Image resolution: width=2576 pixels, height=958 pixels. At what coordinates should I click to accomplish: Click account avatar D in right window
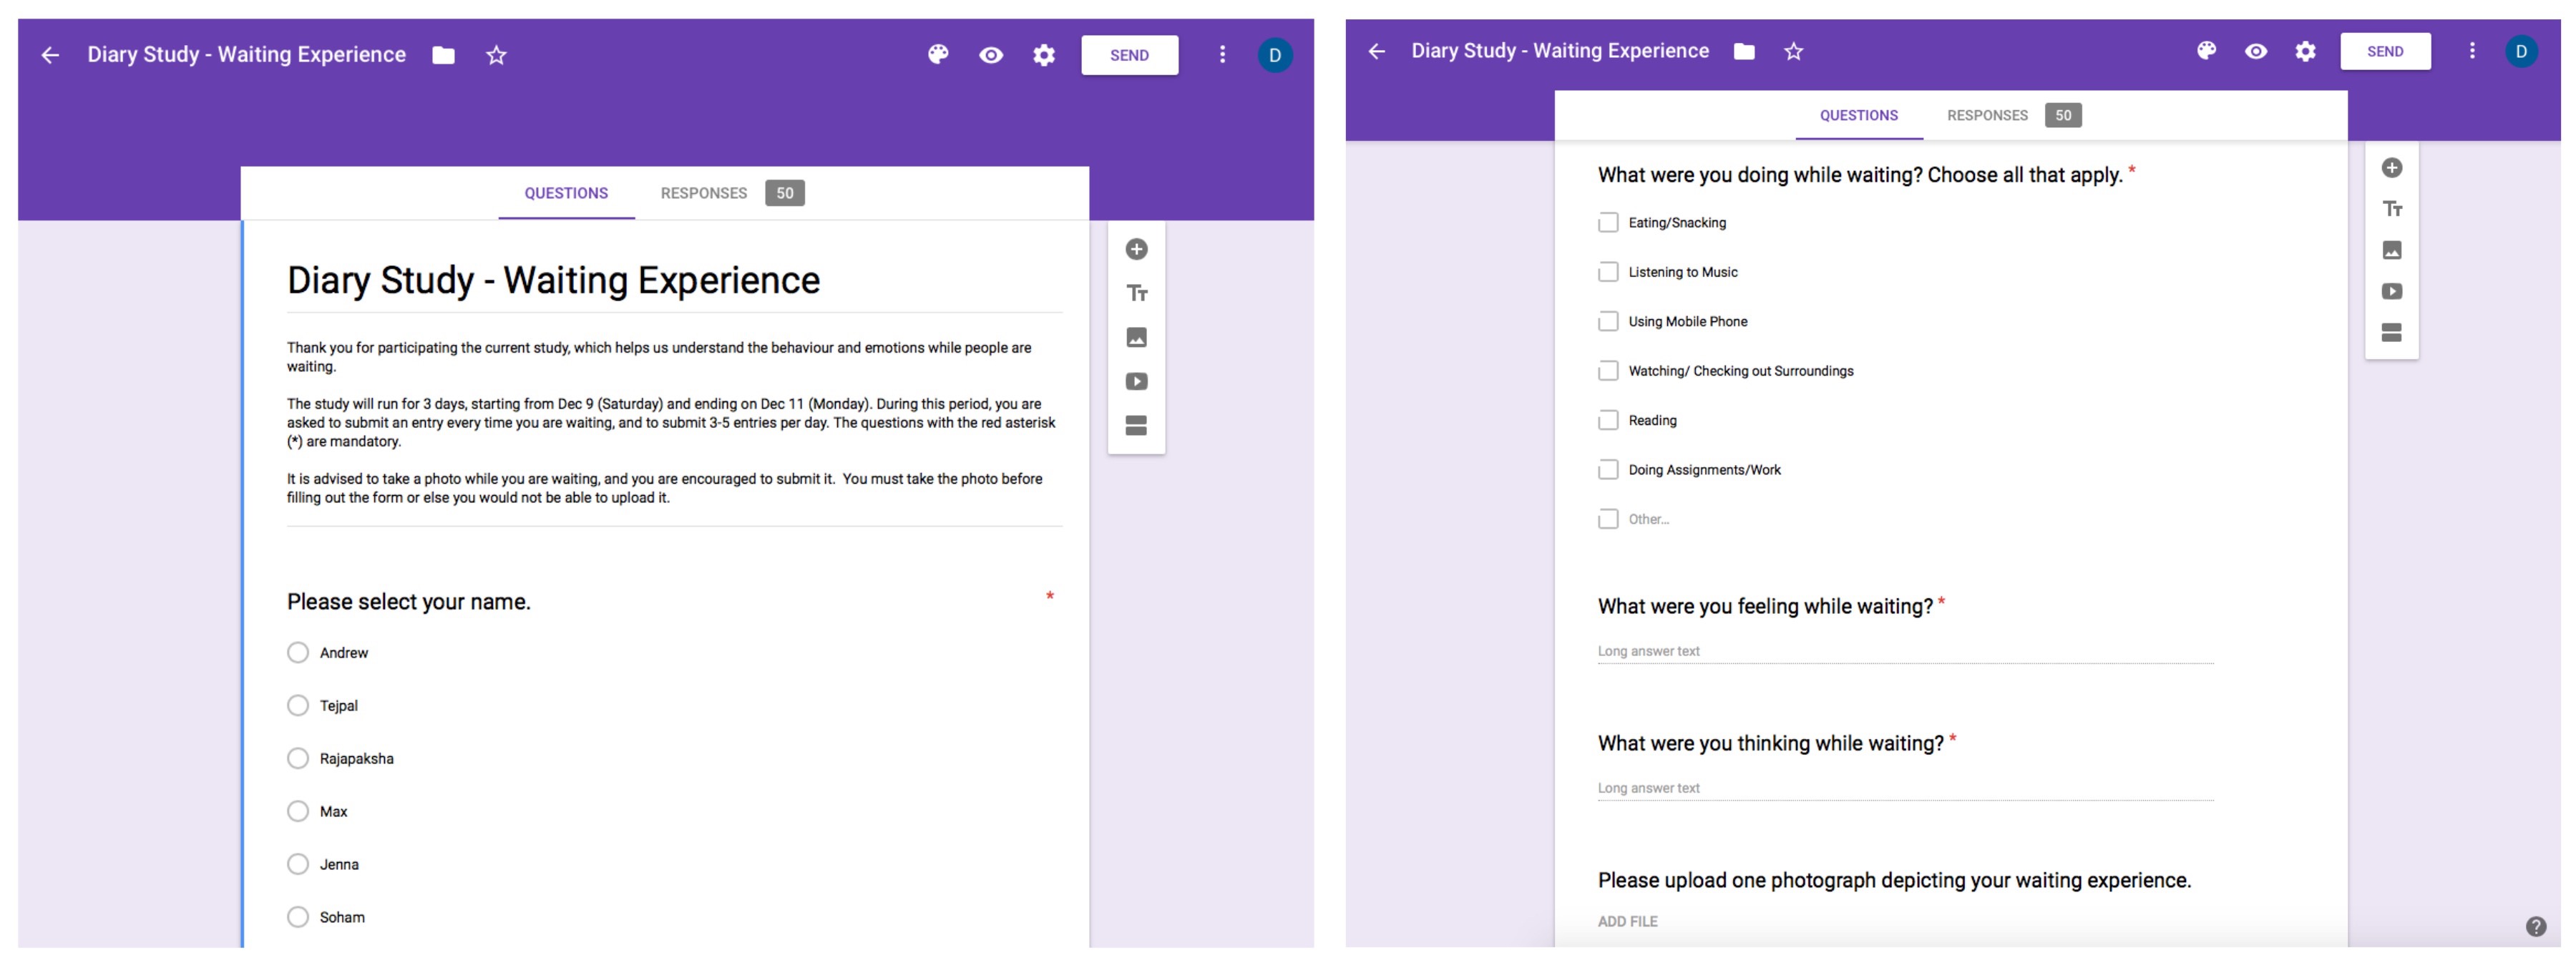point(2521,51)
